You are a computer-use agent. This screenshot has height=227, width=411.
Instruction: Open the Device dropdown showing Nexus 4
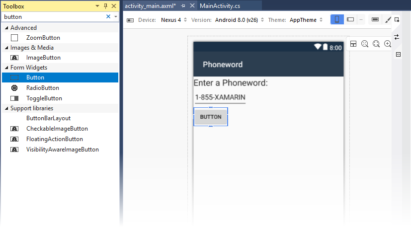(x=173, y=20)
